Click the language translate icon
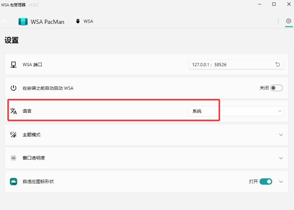294x210 pixels. coord(13,111)
